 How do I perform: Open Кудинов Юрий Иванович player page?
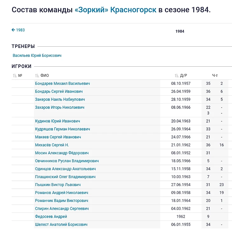(x=58, y=121)
